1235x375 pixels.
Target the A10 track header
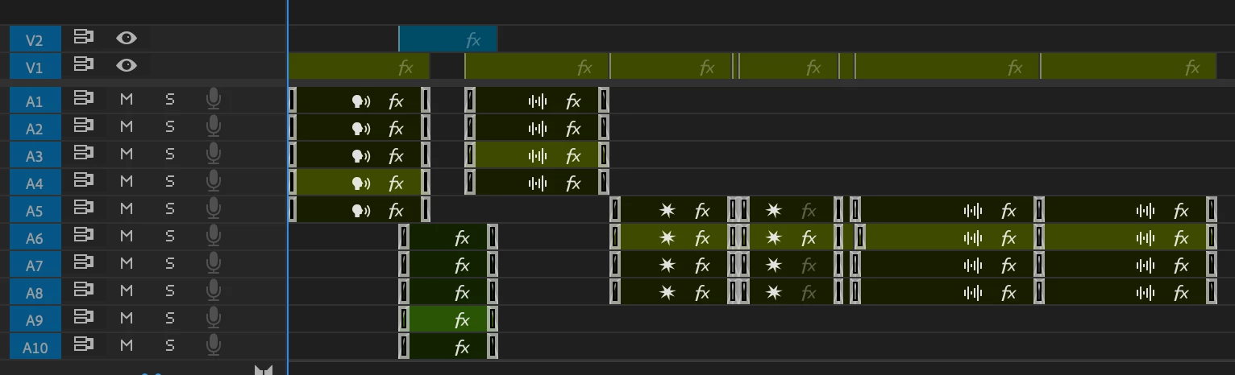tap(35, 347)
